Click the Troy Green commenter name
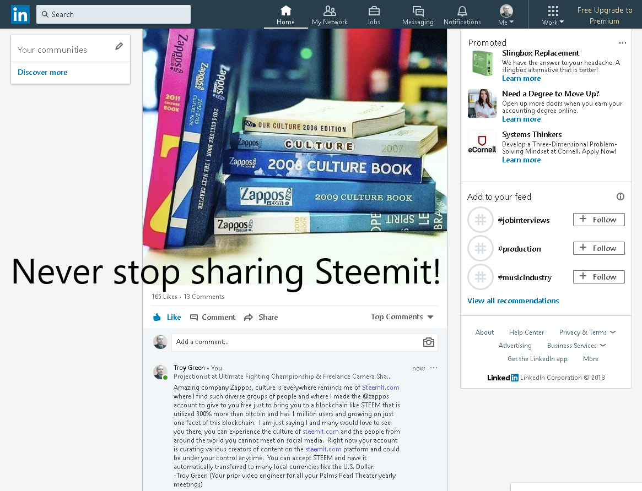 click(x=189, y=368)
